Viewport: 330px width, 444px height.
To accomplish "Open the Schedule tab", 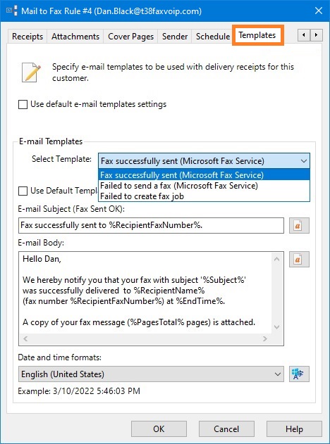I will coord(213,37).
